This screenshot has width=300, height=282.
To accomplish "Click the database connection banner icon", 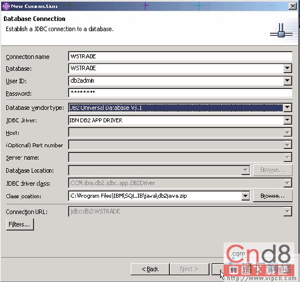I will (281, 31).
